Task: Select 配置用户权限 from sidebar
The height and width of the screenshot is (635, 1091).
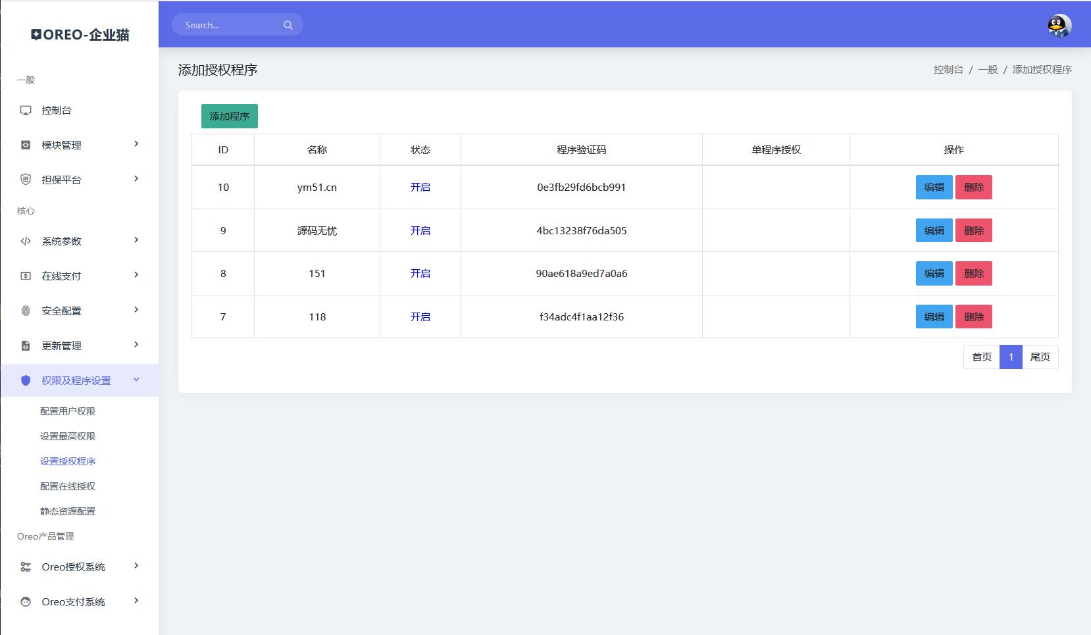Action: pos(68,411)
